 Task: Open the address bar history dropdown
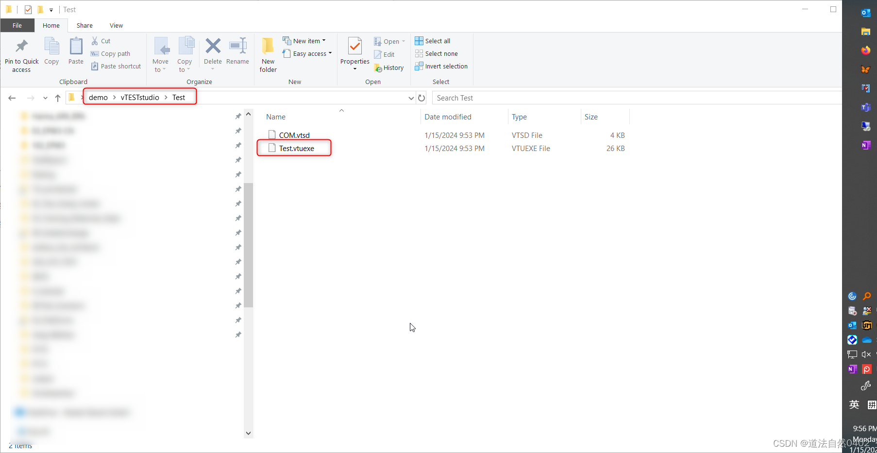[411, 98]
